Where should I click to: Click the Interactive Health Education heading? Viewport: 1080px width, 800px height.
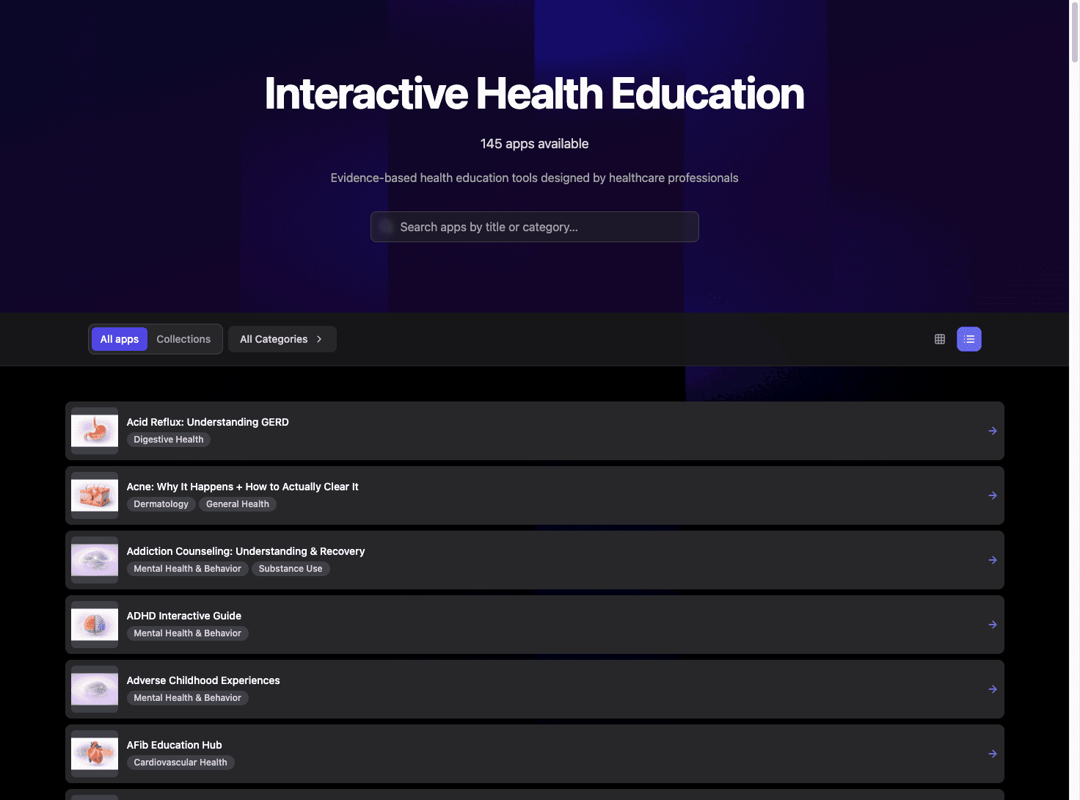[534, 93]
